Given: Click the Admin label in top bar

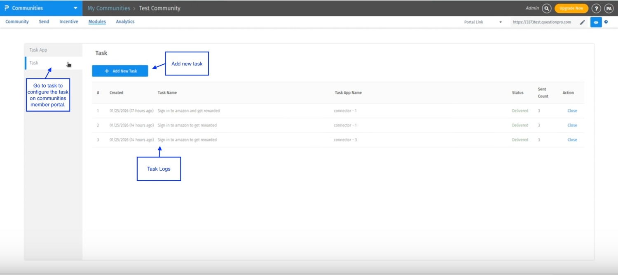Looking at the screenshot, I should [x=532, y=8].
